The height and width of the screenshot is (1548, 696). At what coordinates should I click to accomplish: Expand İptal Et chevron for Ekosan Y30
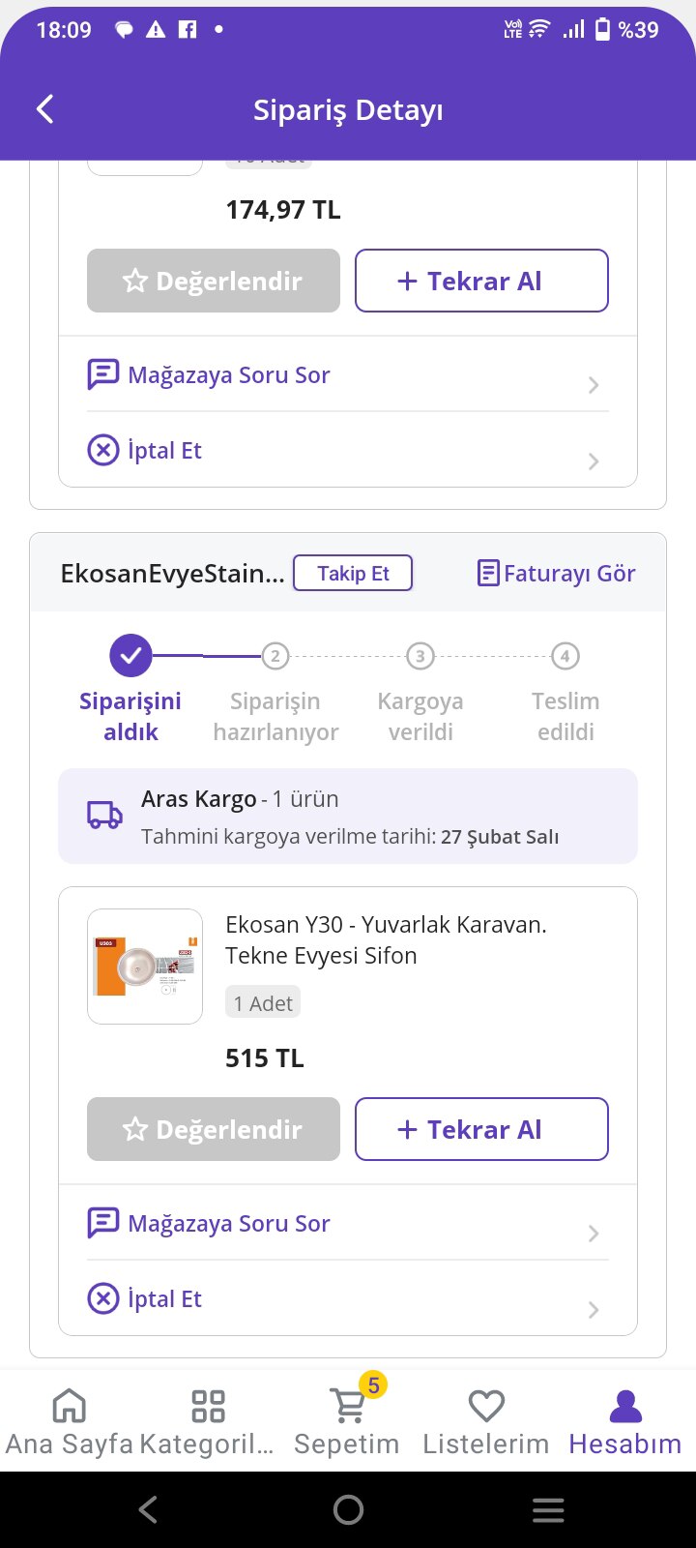pos(594,1310)
